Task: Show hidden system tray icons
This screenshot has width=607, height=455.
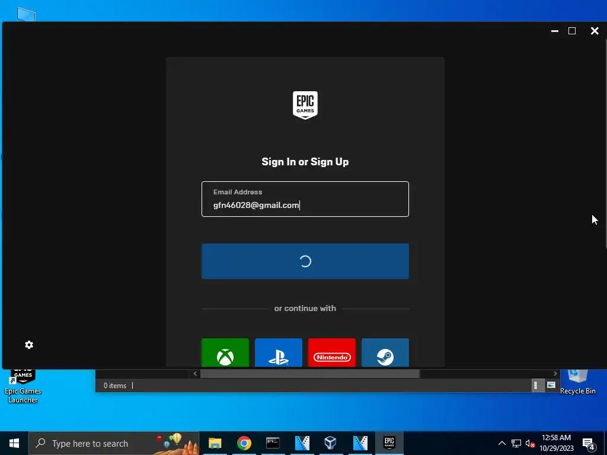Action: [x=501, y=443]
